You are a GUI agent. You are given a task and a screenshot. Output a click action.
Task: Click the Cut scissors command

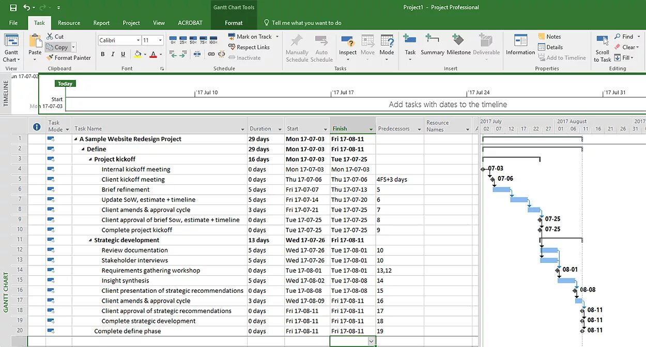tap(55, 37)
